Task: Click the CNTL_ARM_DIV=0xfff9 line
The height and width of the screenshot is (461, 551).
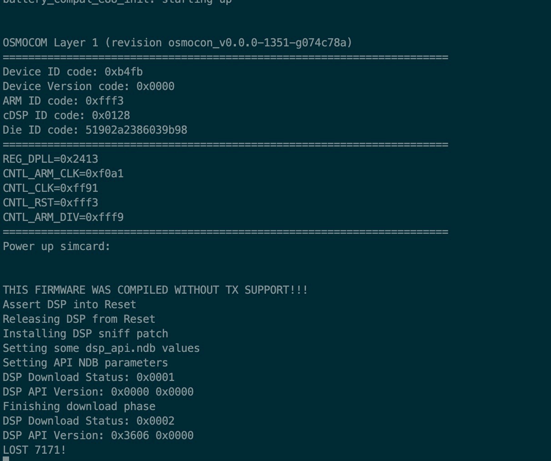Action: 63,217
